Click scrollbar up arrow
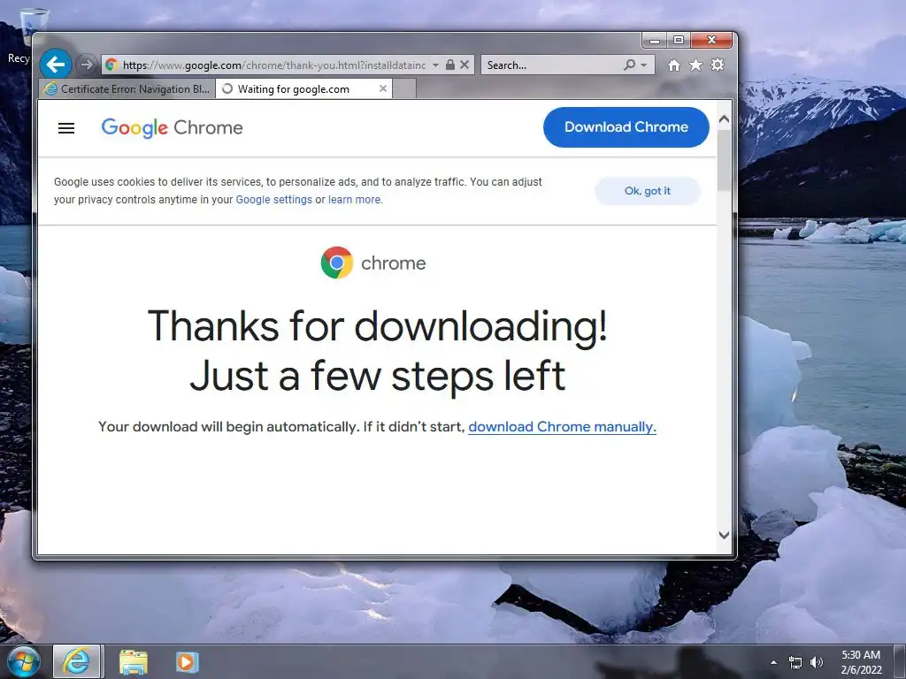Screen dimensions: 906x679 coord(724,119)
